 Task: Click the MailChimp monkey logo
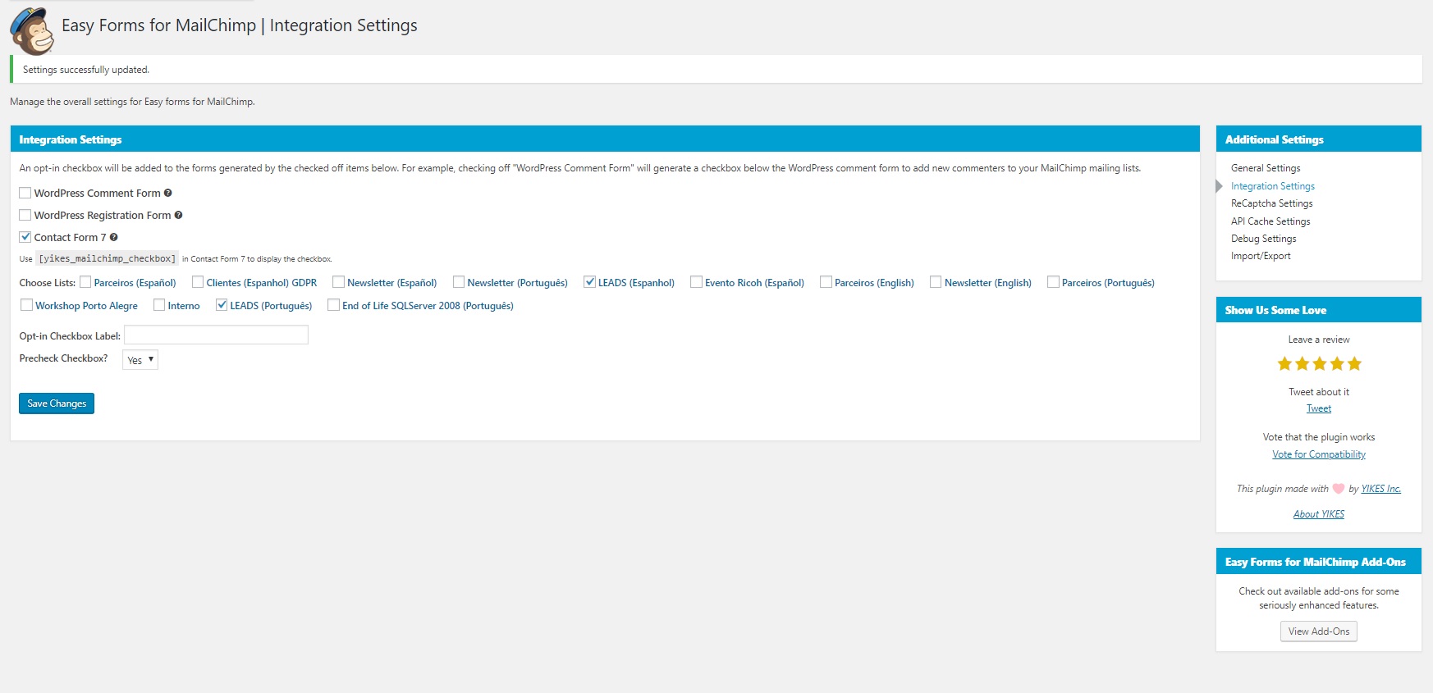pos(31,30)
